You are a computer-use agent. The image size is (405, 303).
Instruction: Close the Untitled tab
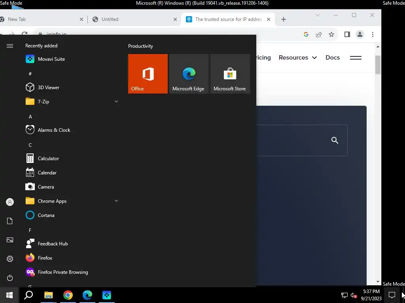tap(175, 19)
